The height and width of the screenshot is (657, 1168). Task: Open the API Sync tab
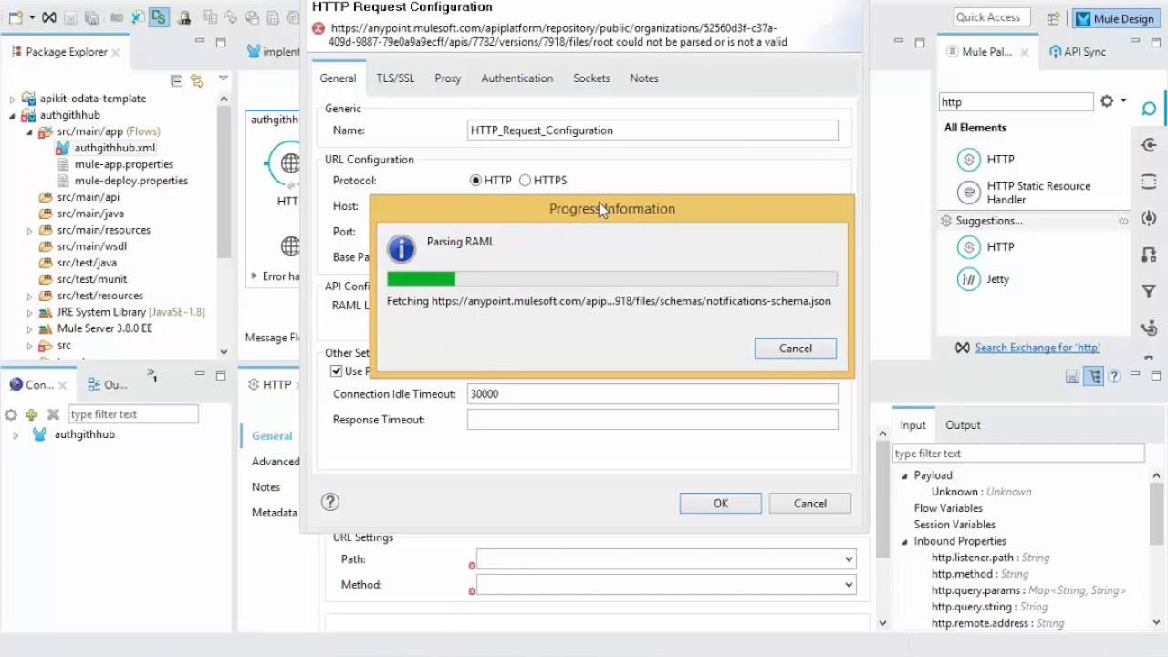pyautogui.click(x=1078, y=52)
